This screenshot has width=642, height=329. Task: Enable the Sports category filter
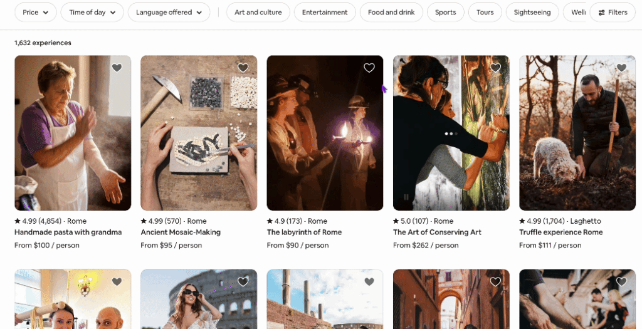tap(445, 13)
